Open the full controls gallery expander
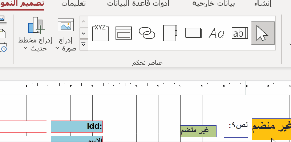 84,45
